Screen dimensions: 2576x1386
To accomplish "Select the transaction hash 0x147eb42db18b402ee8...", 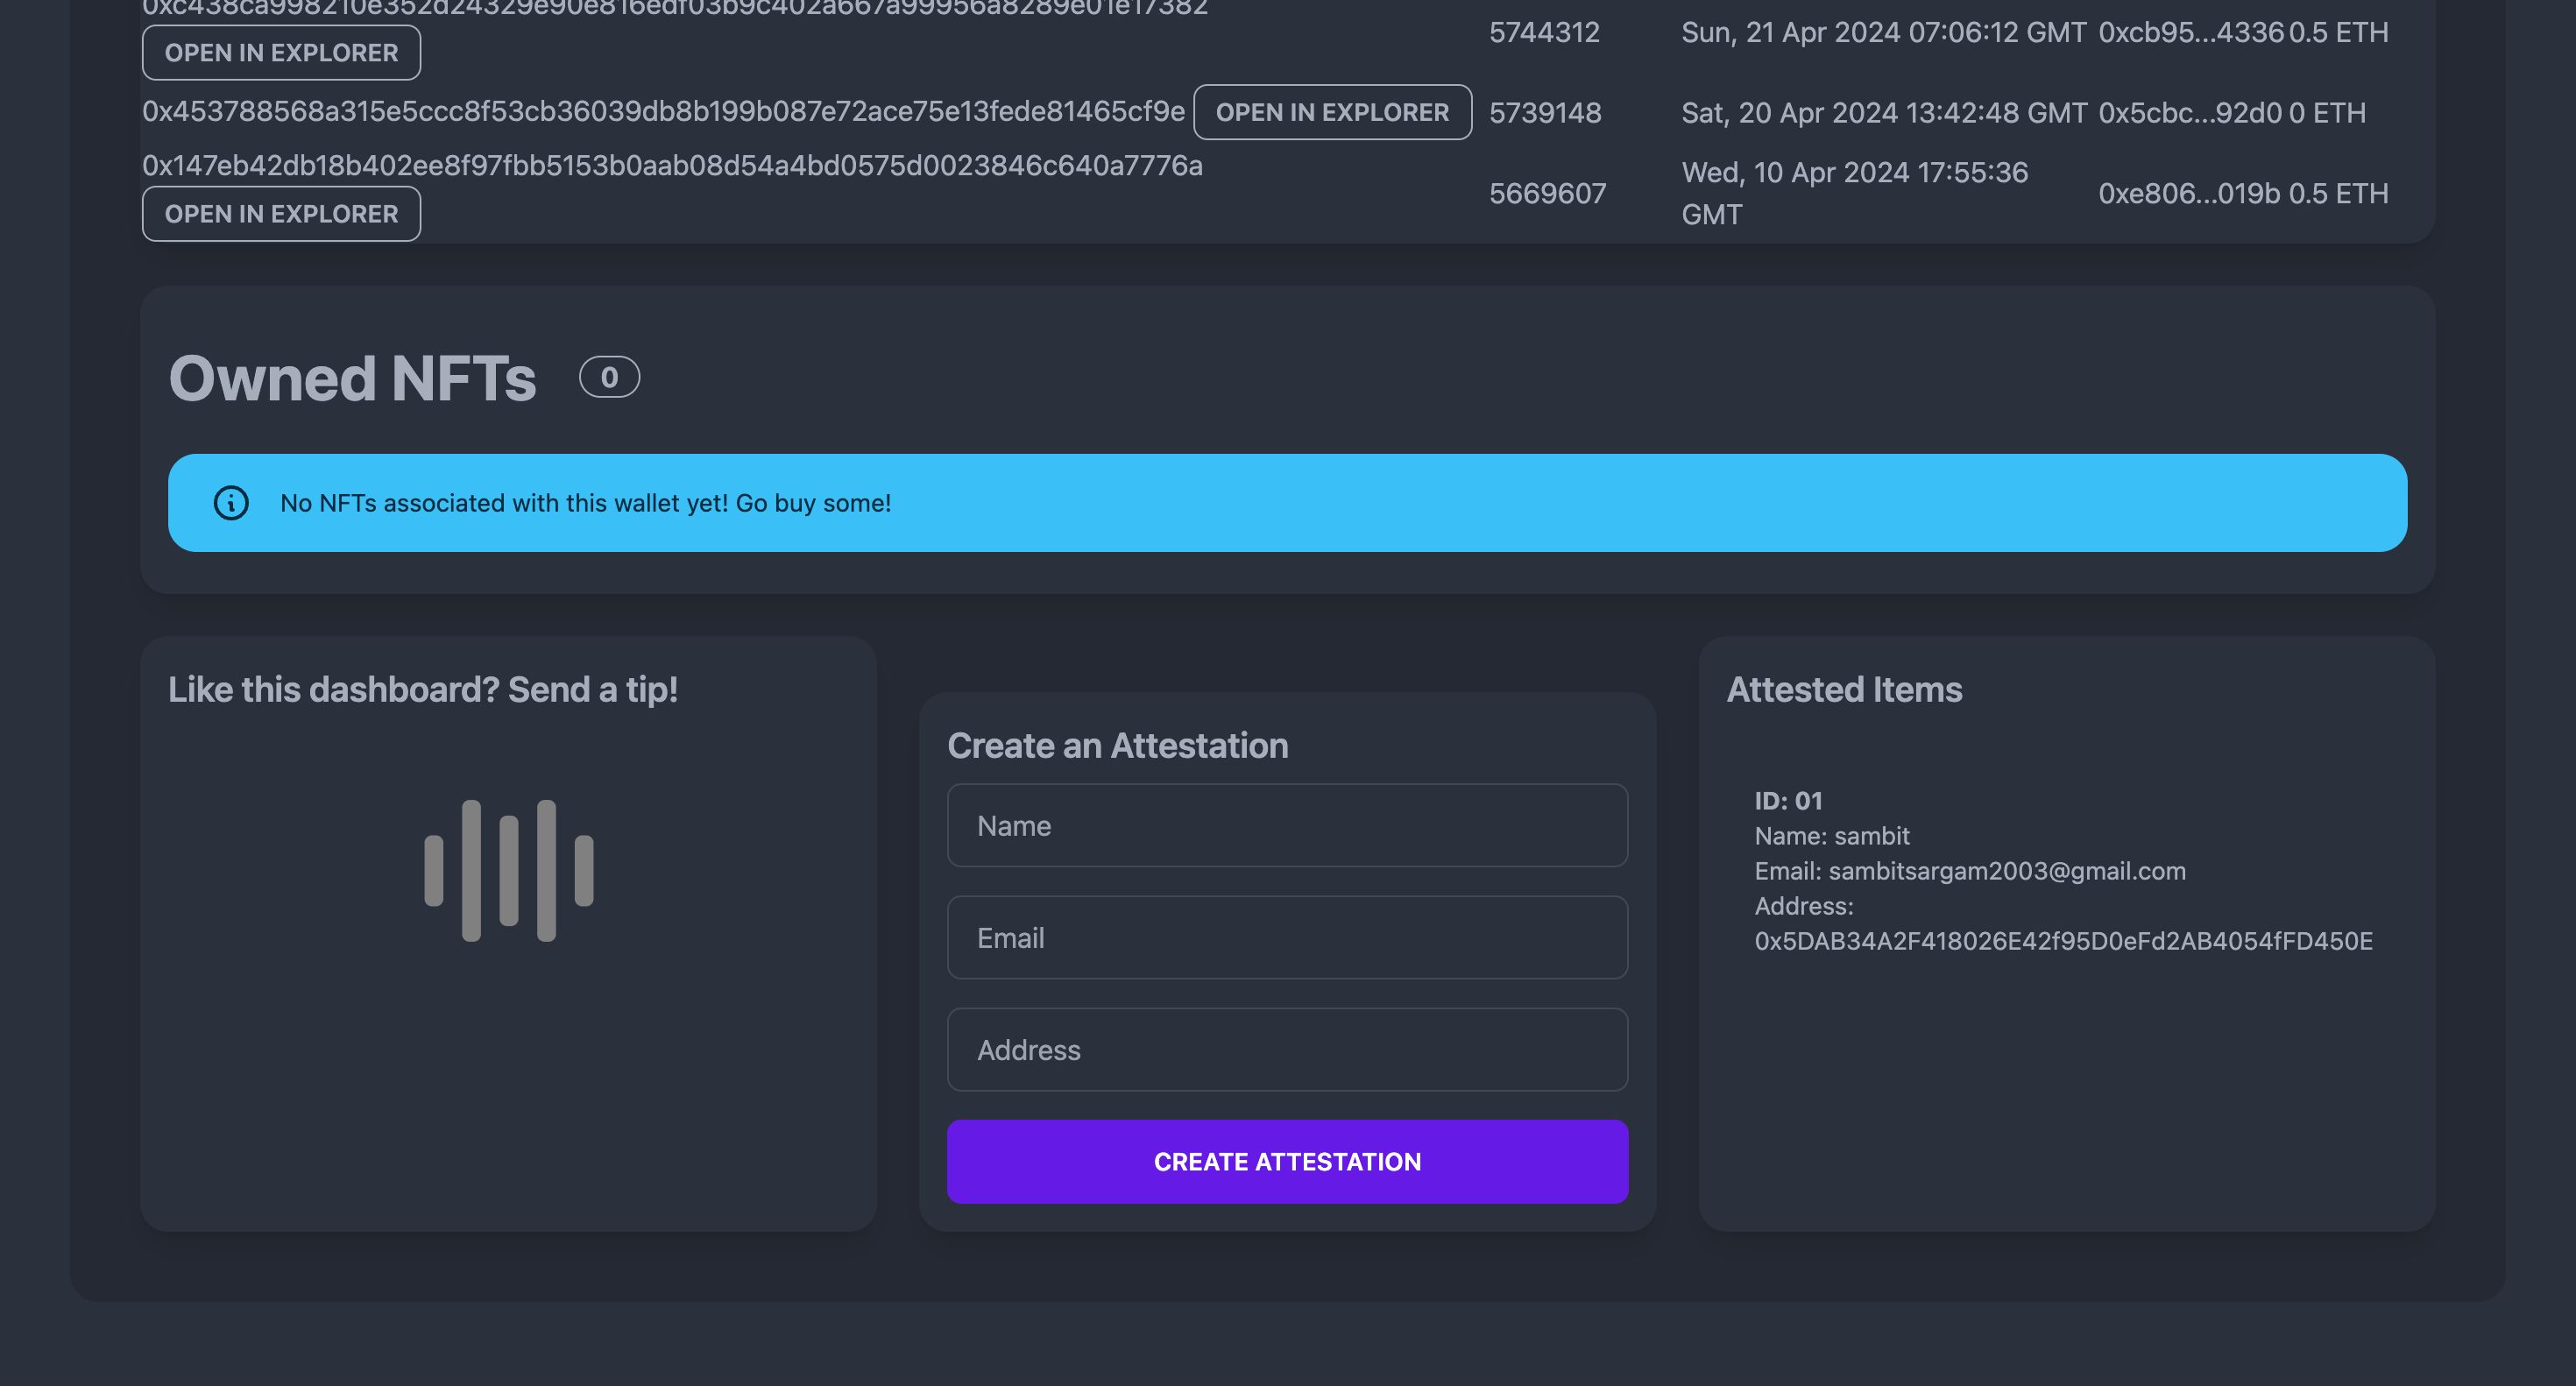I will tap(672, 165).
